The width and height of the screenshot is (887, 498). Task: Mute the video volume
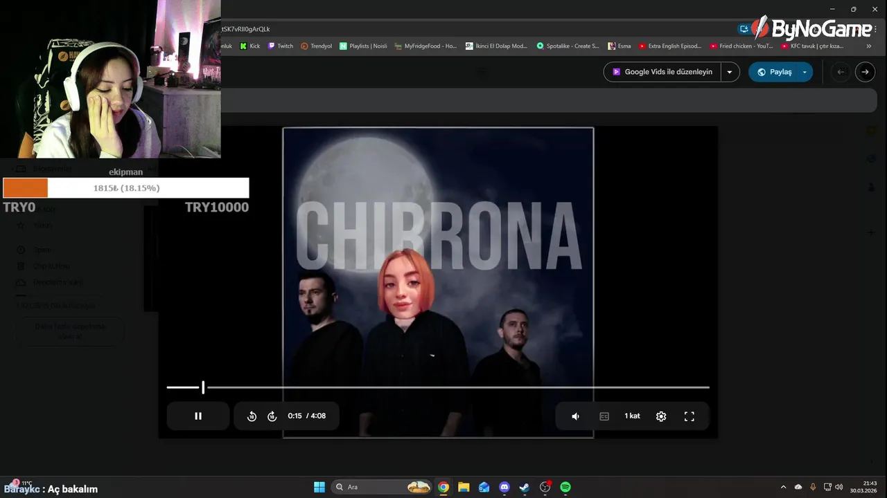(575, 416)
